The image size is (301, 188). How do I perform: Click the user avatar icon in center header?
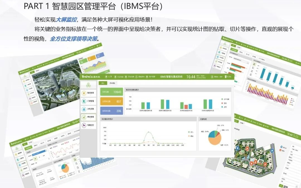tap(212, 77)
